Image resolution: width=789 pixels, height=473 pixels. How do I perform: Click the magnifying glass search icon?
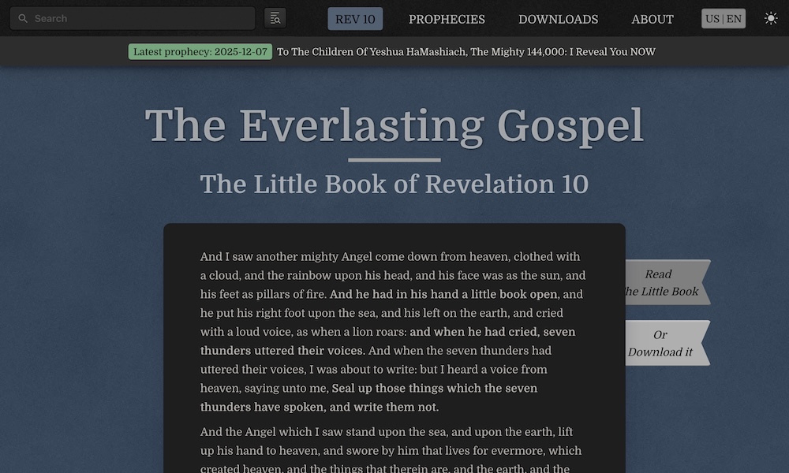23,18
